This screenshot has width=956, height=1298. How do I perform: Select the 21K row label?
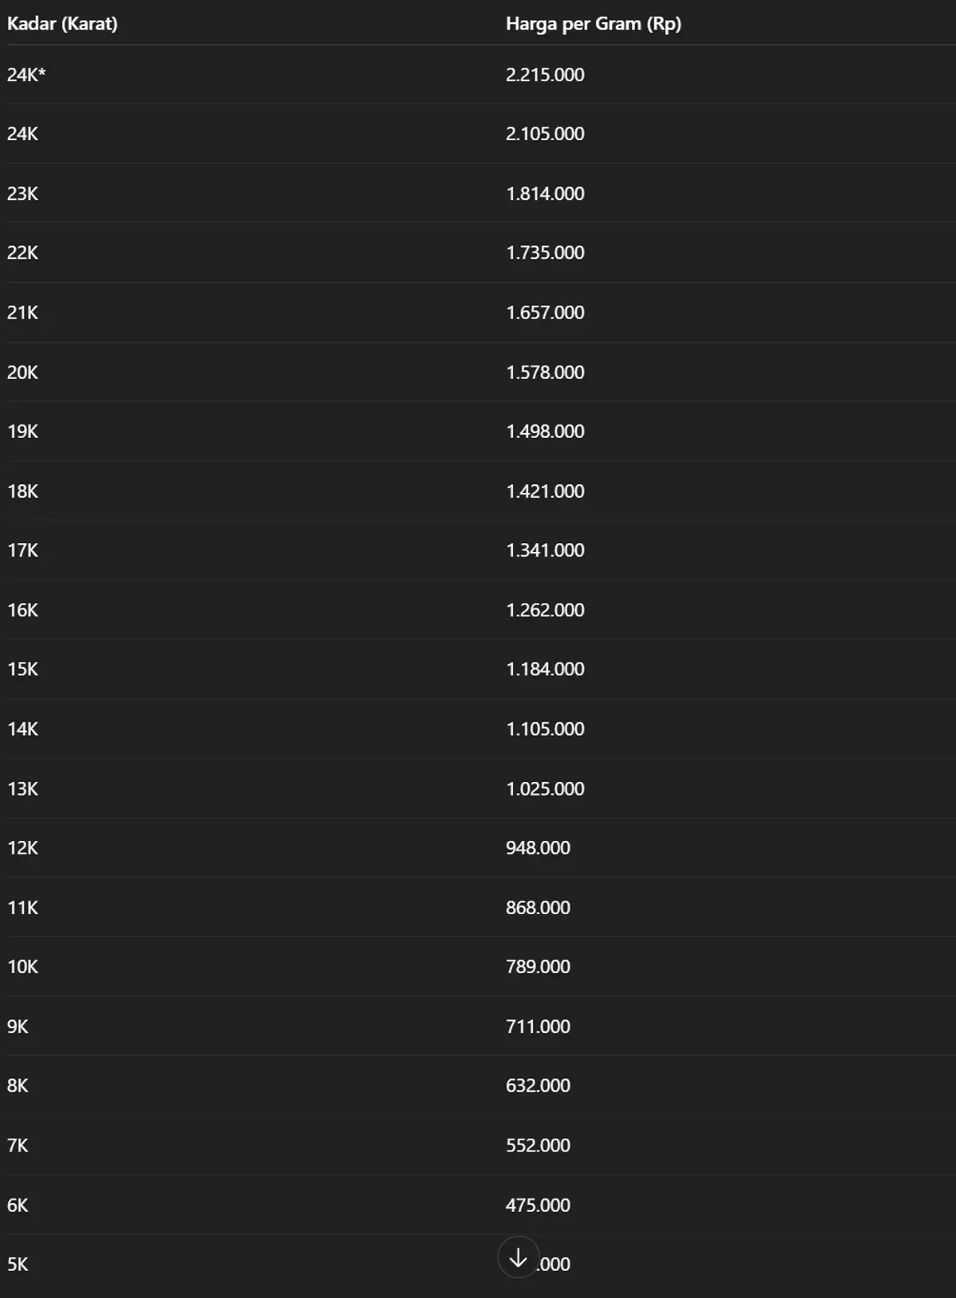coord(22,312)
